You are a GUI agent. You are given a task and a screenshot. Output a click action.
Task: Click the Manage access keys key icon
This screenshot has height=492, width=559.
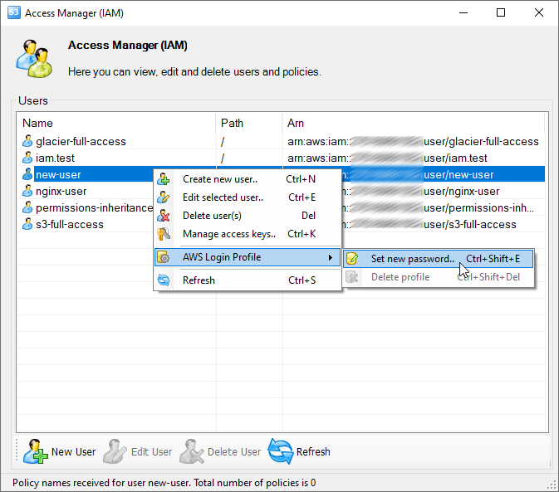[164, 234]
